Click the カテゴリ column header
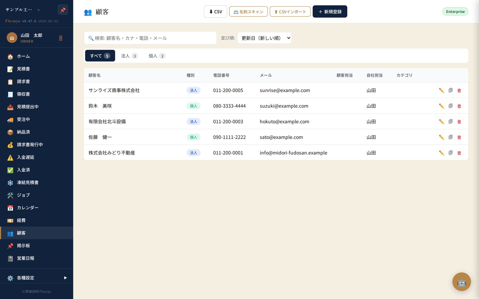Viewport: 479px width, 299px height. [404, 75]
